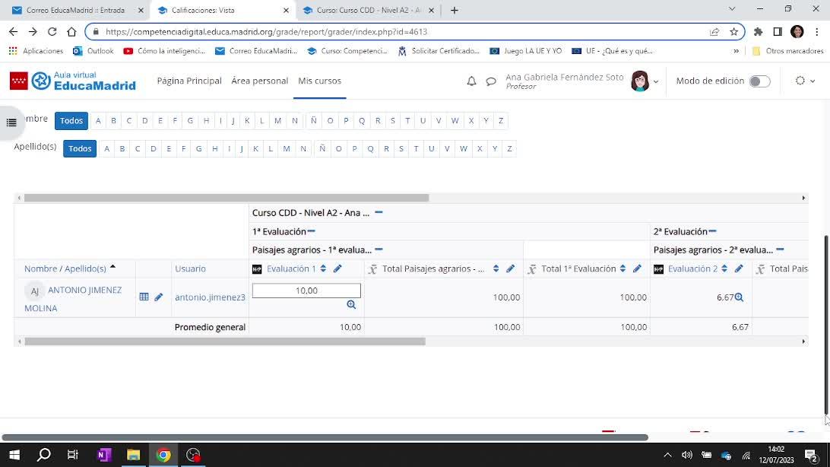Show more bookmarks chevron
This screenshot has width=830, height=467.
[736, 51]
